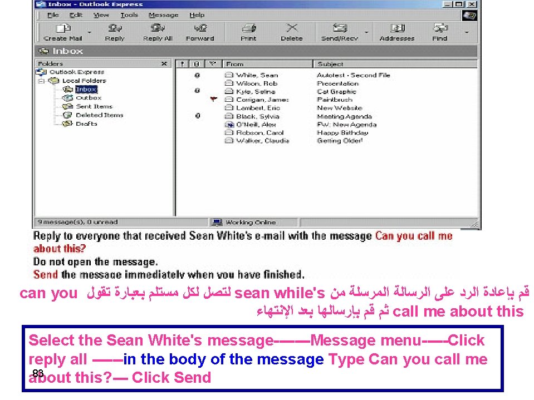Open the Help menu
This screenshot has height=400, width=534.
(x=197, y=15)
